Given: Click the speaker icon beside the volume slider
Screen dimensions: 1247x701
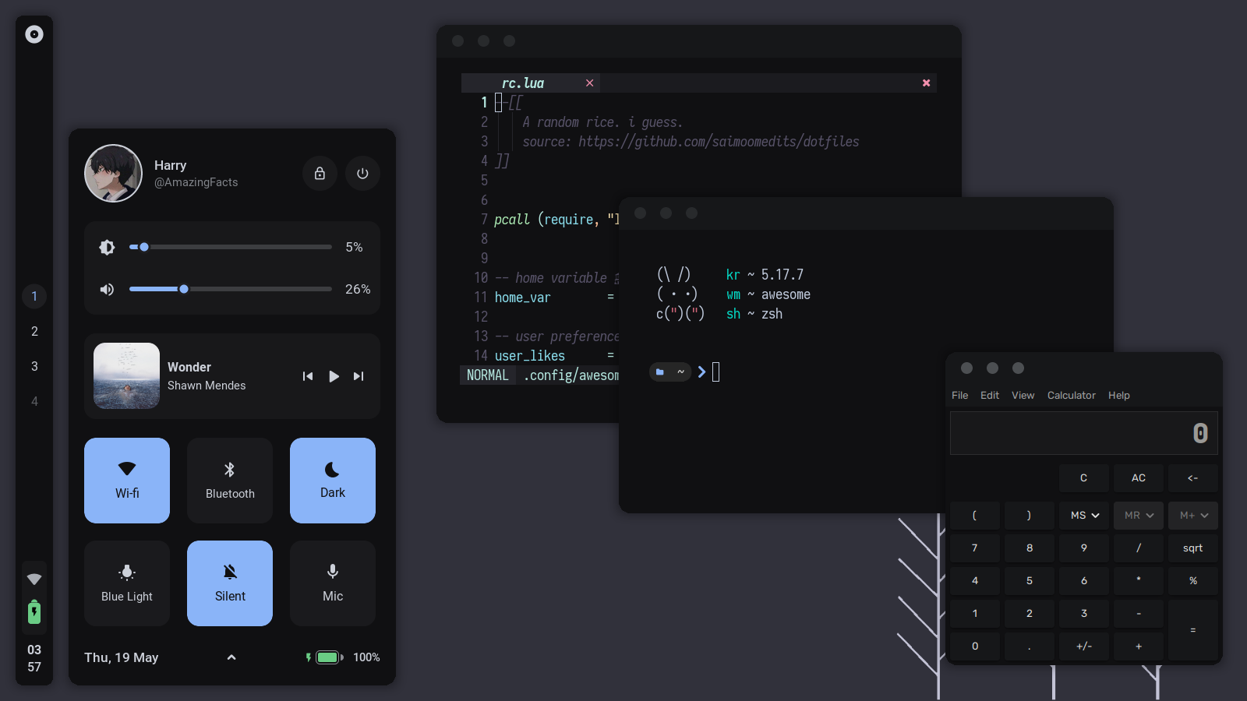Looking at the screenshot, I should point(107,289).
